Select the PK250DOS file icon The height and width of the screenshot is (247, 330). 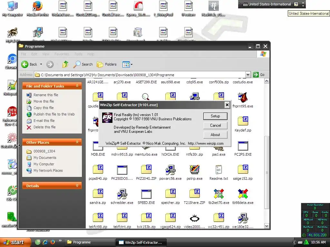pyautogui.click(x=122, y=170)
